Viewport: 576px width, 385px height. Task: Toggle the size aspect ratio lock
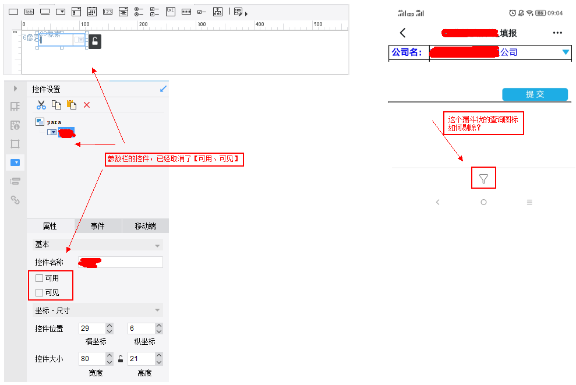pos(121,359)
